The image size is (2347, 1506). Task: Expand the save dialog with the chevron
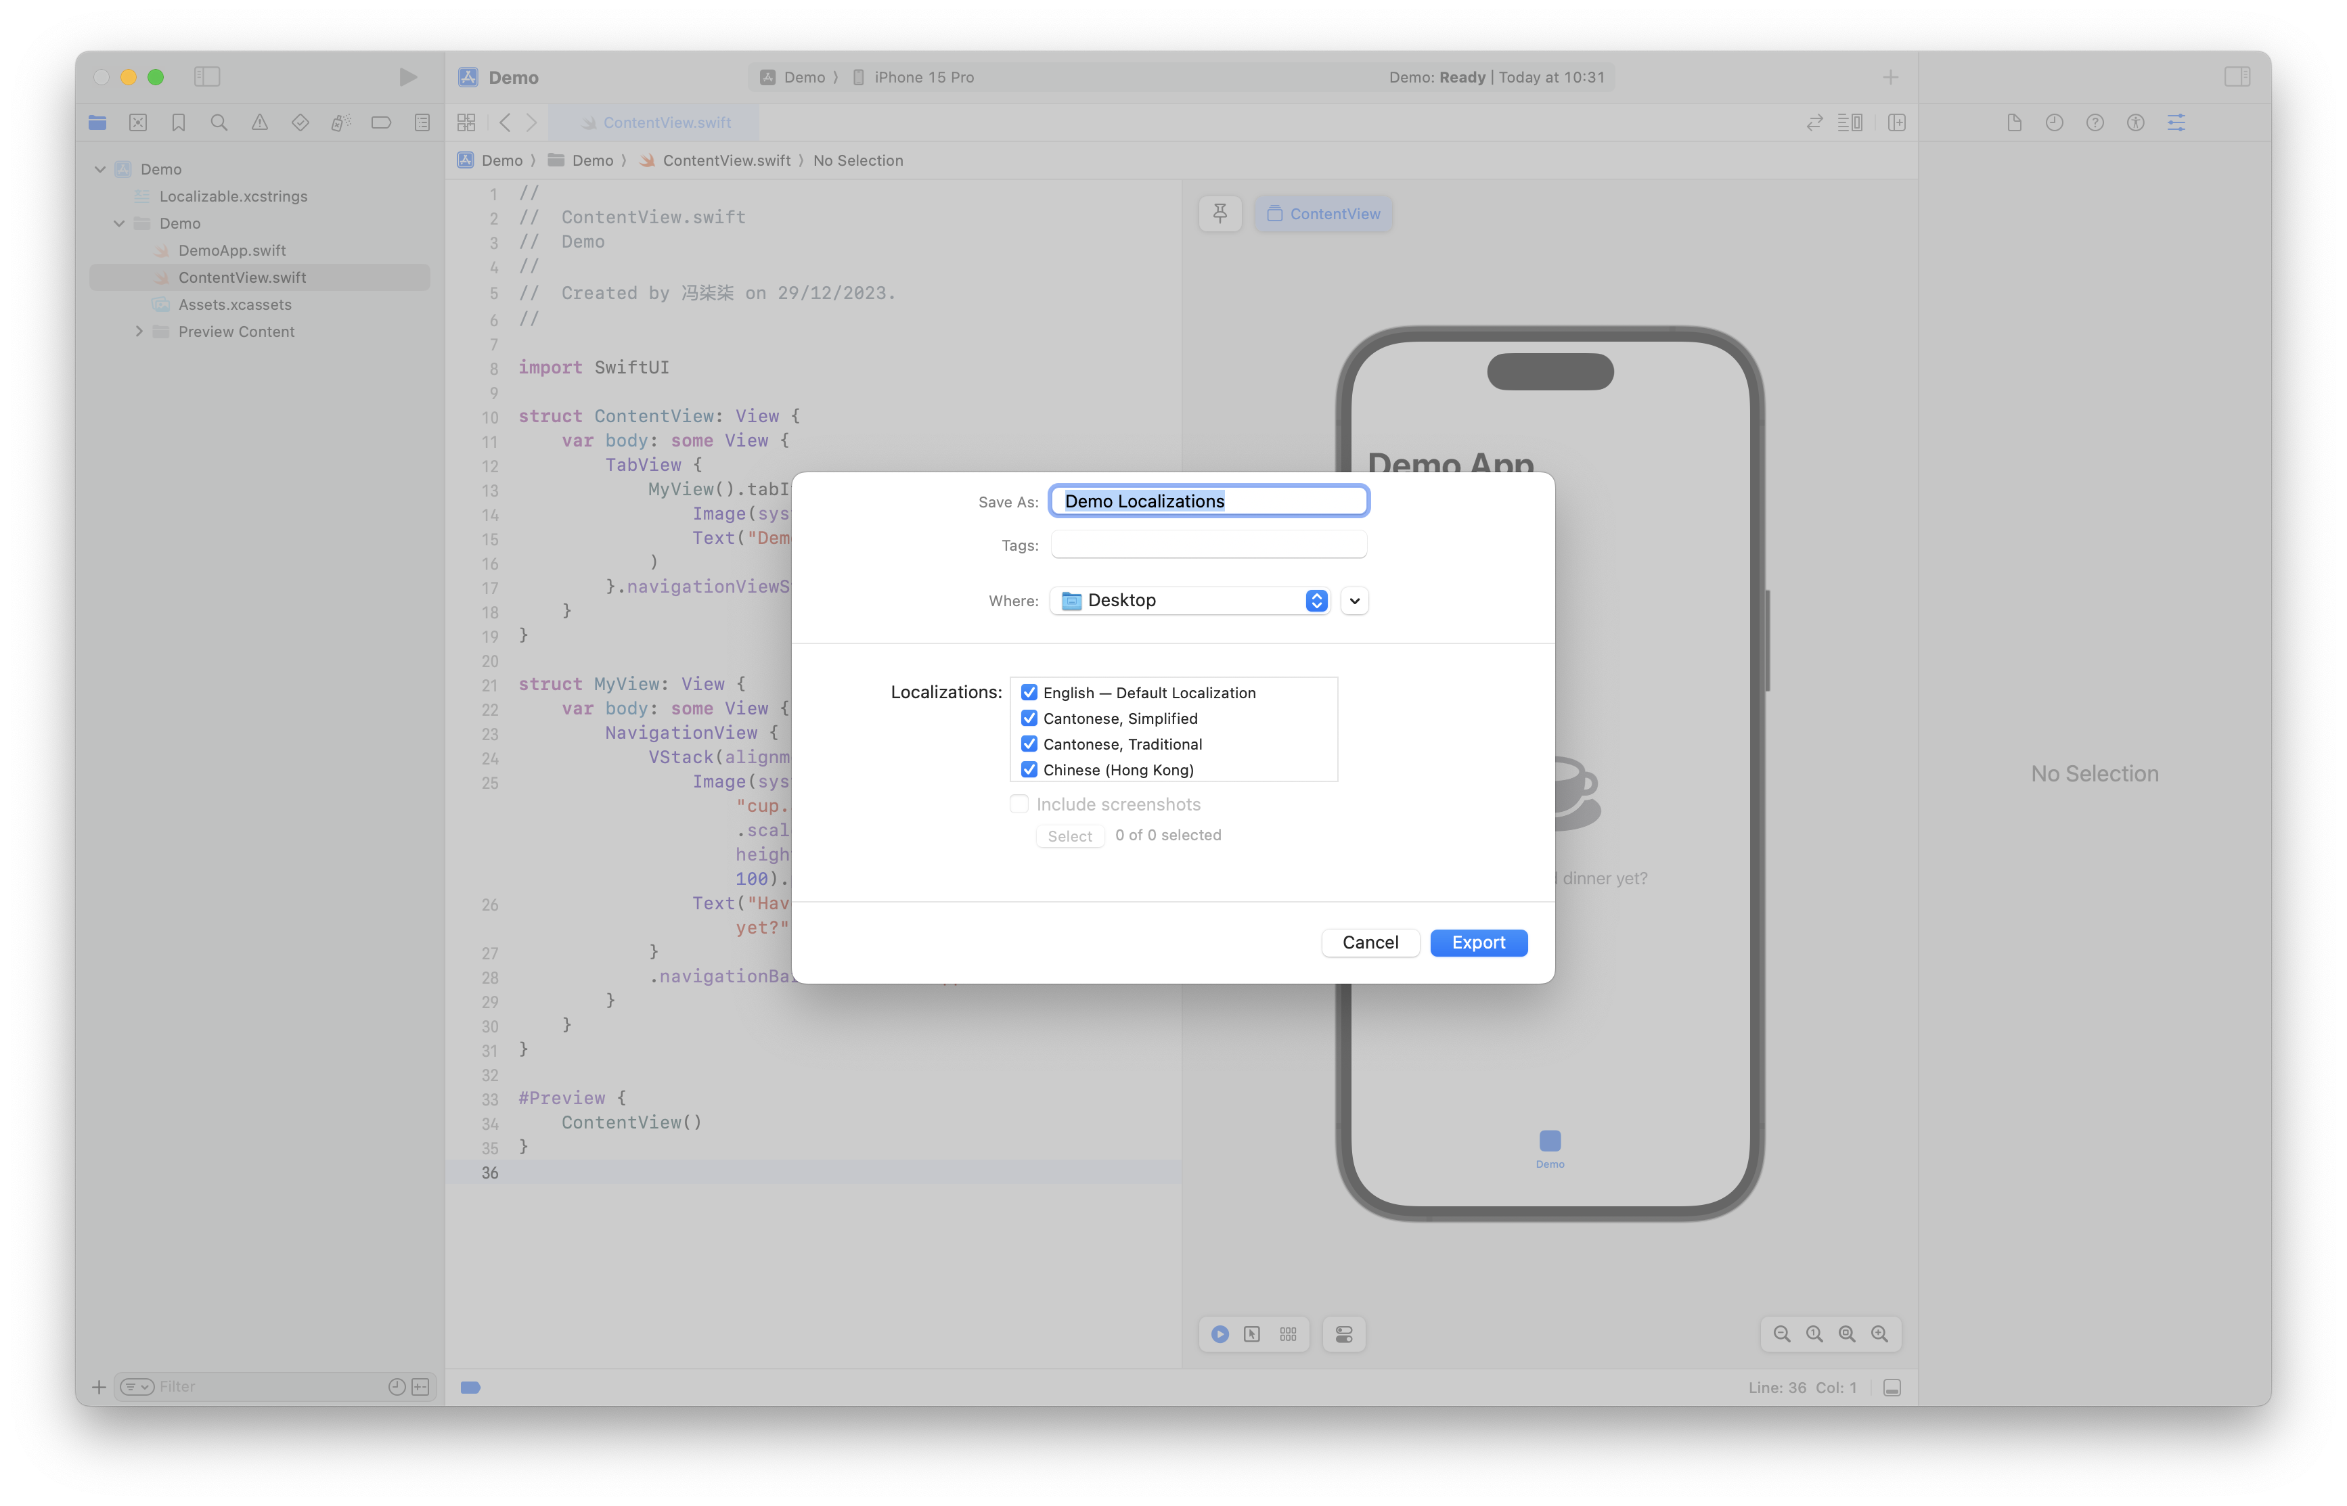(x=1354, y=601)
